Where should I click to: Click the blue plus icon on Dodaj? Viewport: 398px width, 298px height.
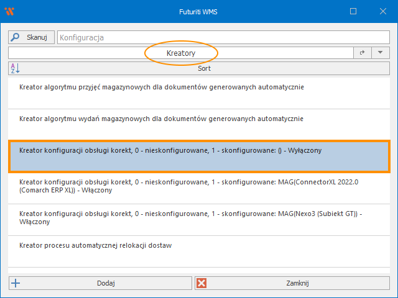(x=16, y=283)
